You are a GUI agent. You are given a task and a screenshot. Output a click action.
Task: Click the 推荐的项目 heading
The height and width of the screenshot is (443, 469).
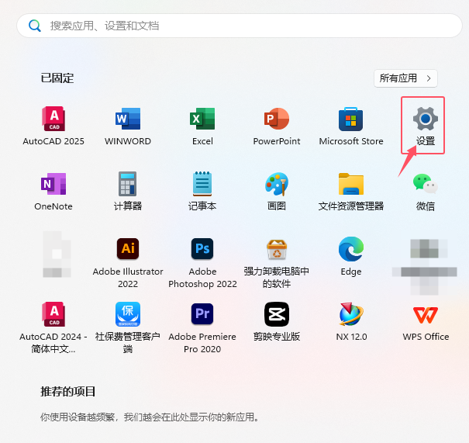[x=68, y=392]
